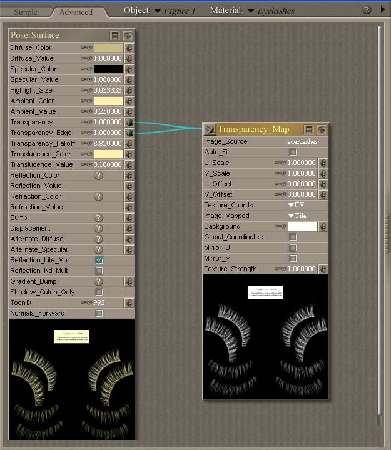Screen dimensions: 391x450
Task: Click the Translucence_Value animation key icon
Action: (x=86, y=164)
